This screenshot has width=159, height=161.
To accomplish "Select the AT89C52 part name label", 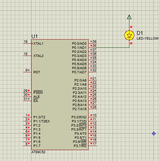I will [x=38, y=152].
